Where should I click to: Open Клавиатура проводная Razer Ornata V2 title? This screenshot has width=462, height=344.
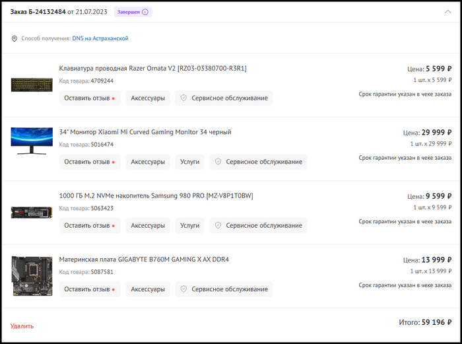152,69
